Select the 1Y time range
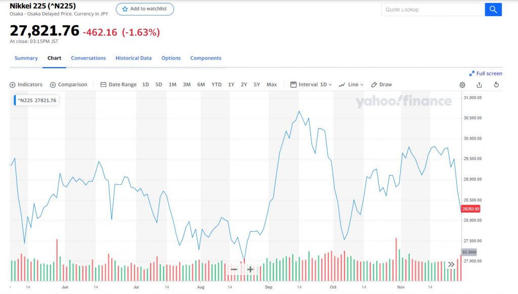 click(231, 85)
